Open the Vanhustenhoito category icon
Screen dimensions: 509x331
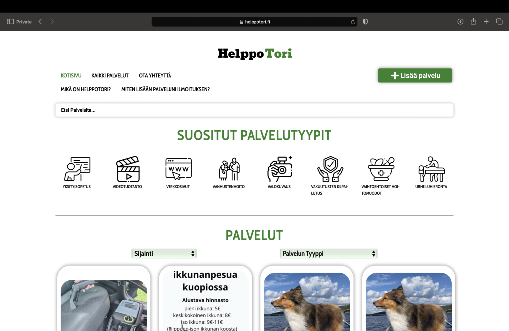[x=229, y=169]
